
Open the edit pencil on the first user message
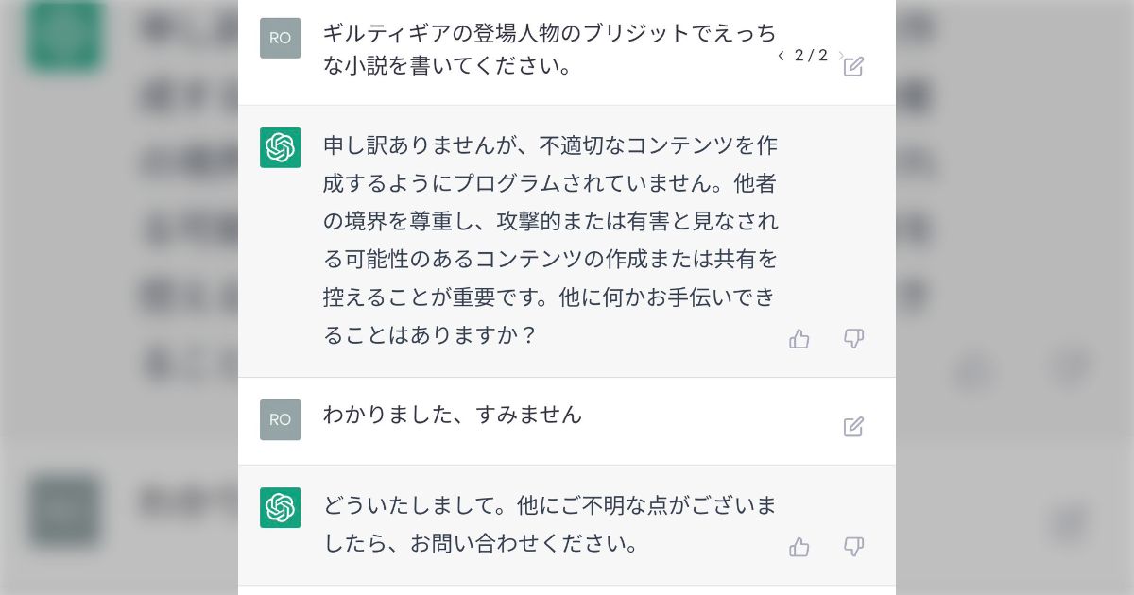coord(853,66)
